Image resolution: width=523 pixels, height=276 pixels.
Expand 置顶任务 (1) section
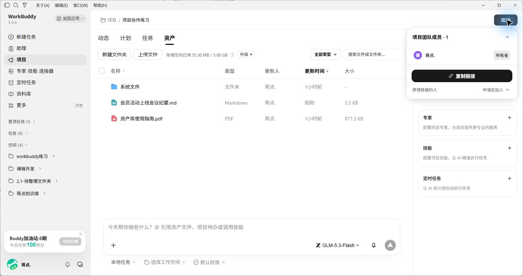22,121
